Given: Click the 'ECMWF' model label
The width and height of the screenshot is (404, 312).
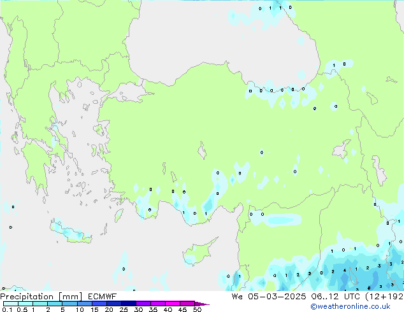Looking at the screenshot, I should (102, 297).
